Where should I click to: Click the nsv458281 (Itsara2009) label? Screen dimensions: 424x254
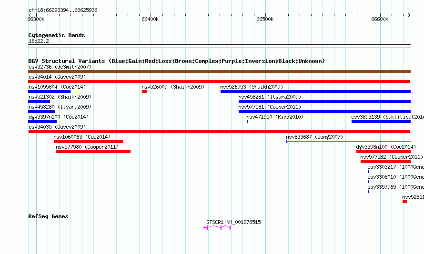270,97
